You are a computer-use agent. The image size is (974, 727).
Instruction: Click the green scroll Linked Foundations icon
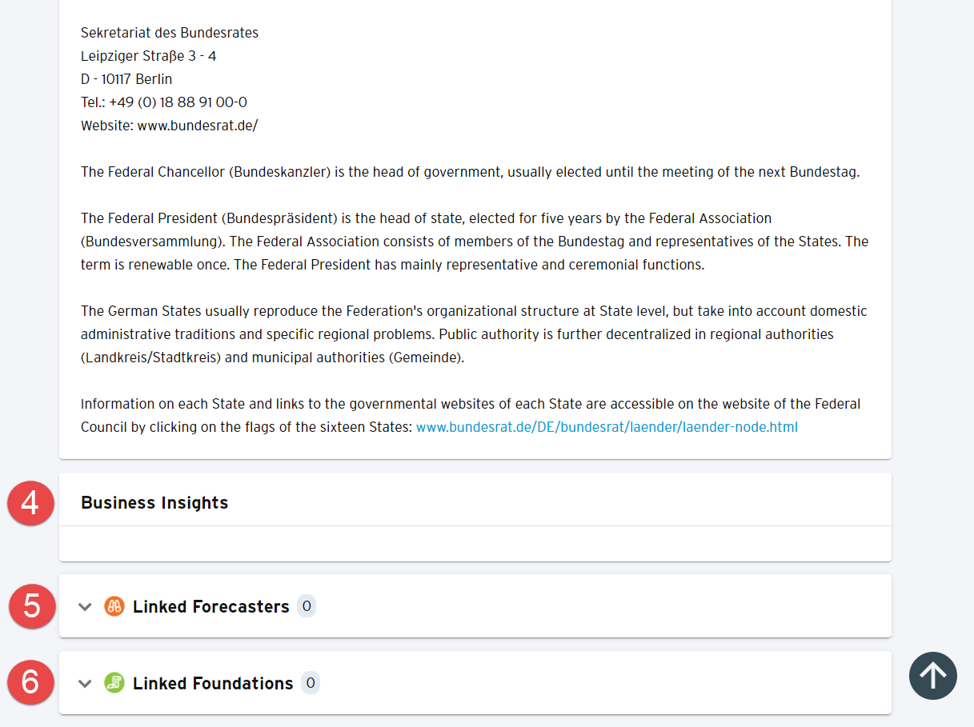114,683
